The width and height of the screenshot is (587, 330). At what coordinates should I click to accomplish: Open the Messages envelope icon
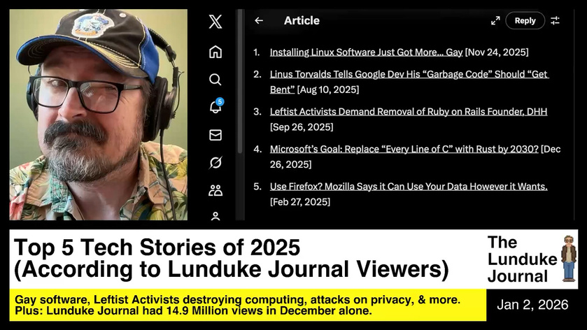click(215, 135)
